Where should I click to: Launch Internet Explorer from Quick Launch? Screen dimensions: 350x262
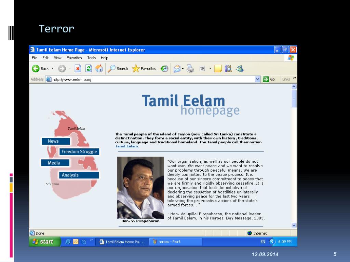pyautogui.click(x=68, y=242)
